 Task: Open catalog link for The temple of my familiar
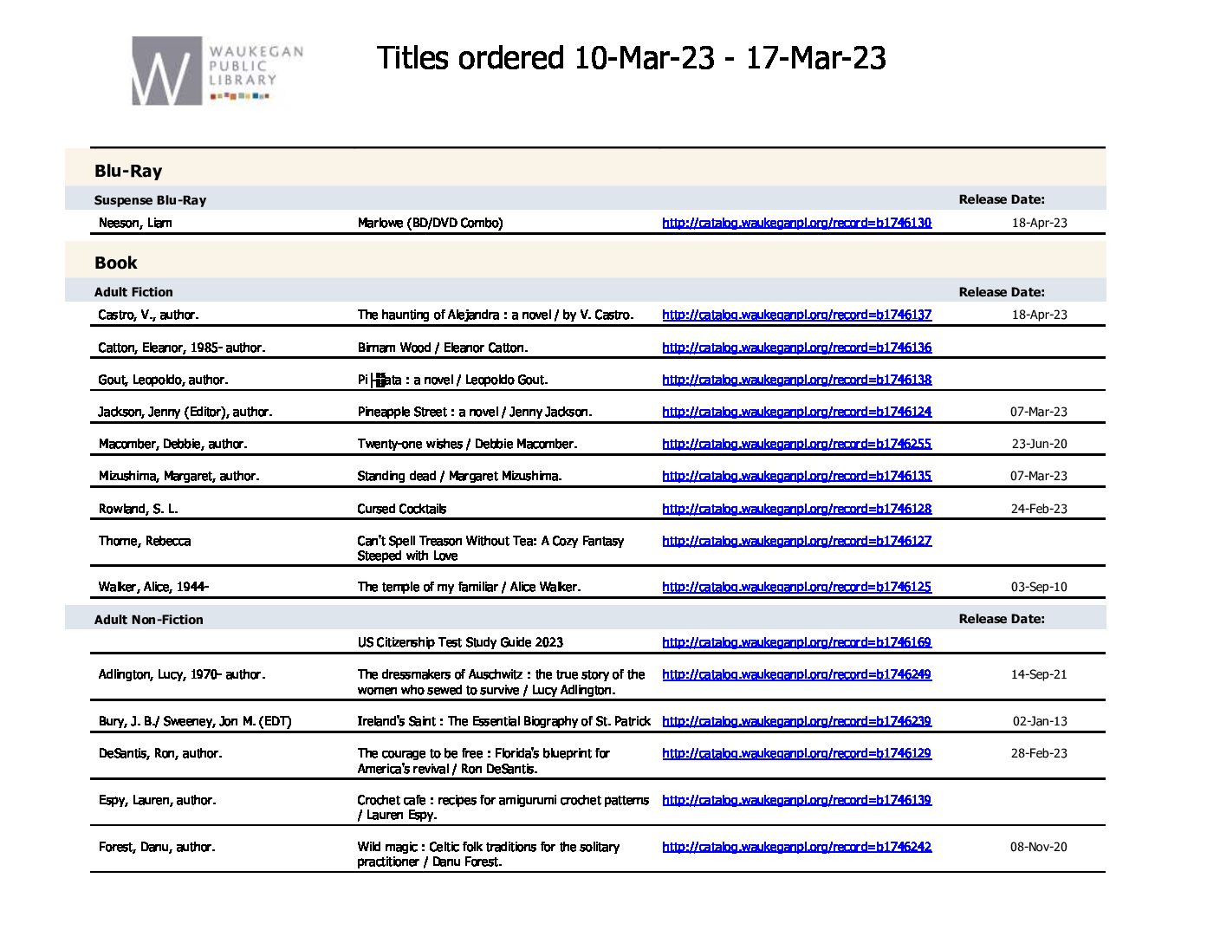[x=796, y=587]
